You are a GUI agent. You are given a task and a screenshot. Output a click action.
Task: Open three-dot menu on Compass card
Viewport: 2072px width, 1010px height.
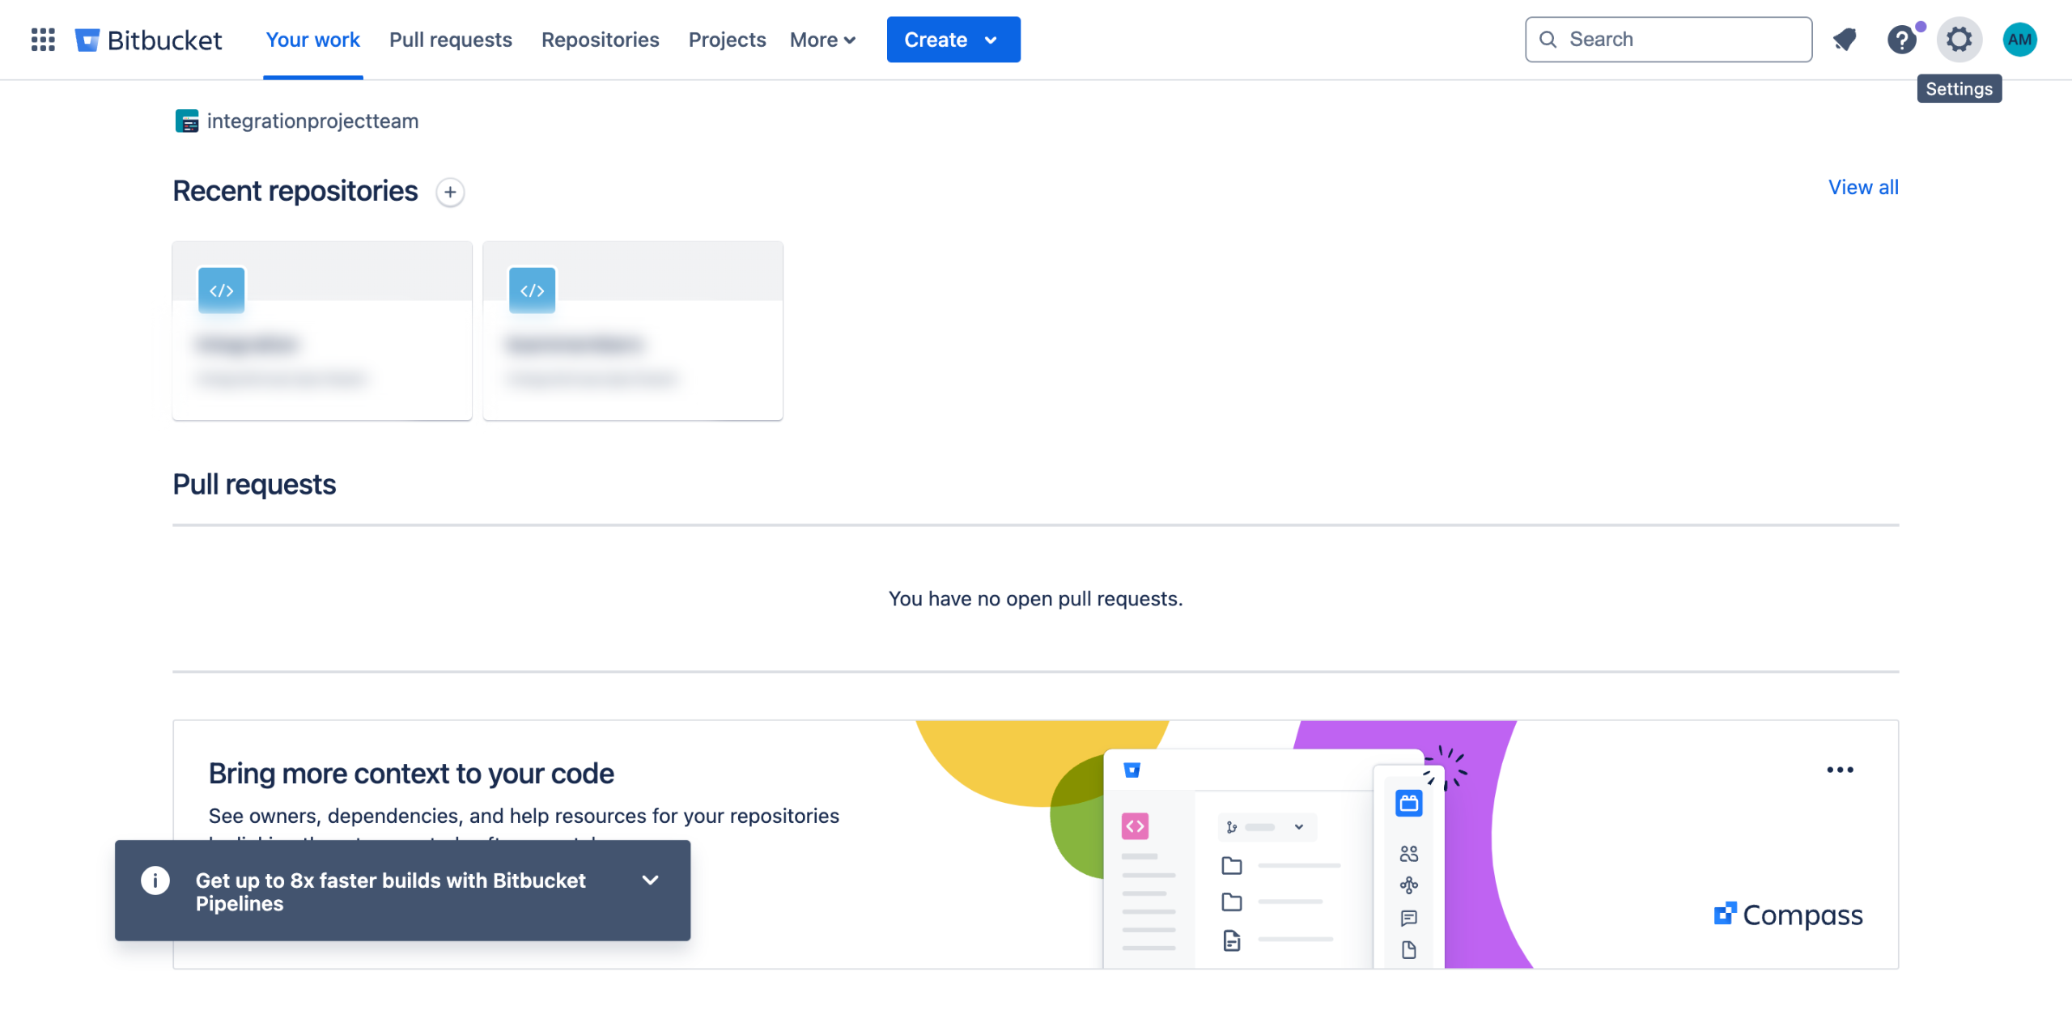(1839, 769)
